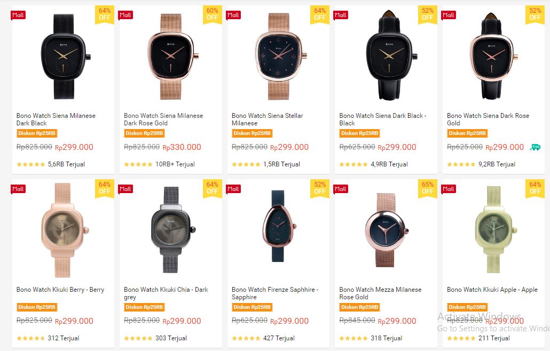Open the Bono Watch Siena Milanese Dark Black thumbnail
Screen dimensions: 550x351
[x=64, y=56]
